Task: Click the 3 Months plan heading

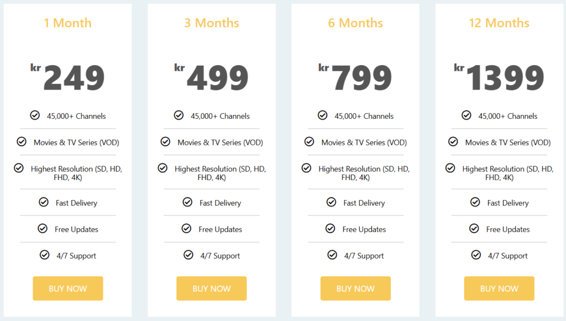Action: 212,23
